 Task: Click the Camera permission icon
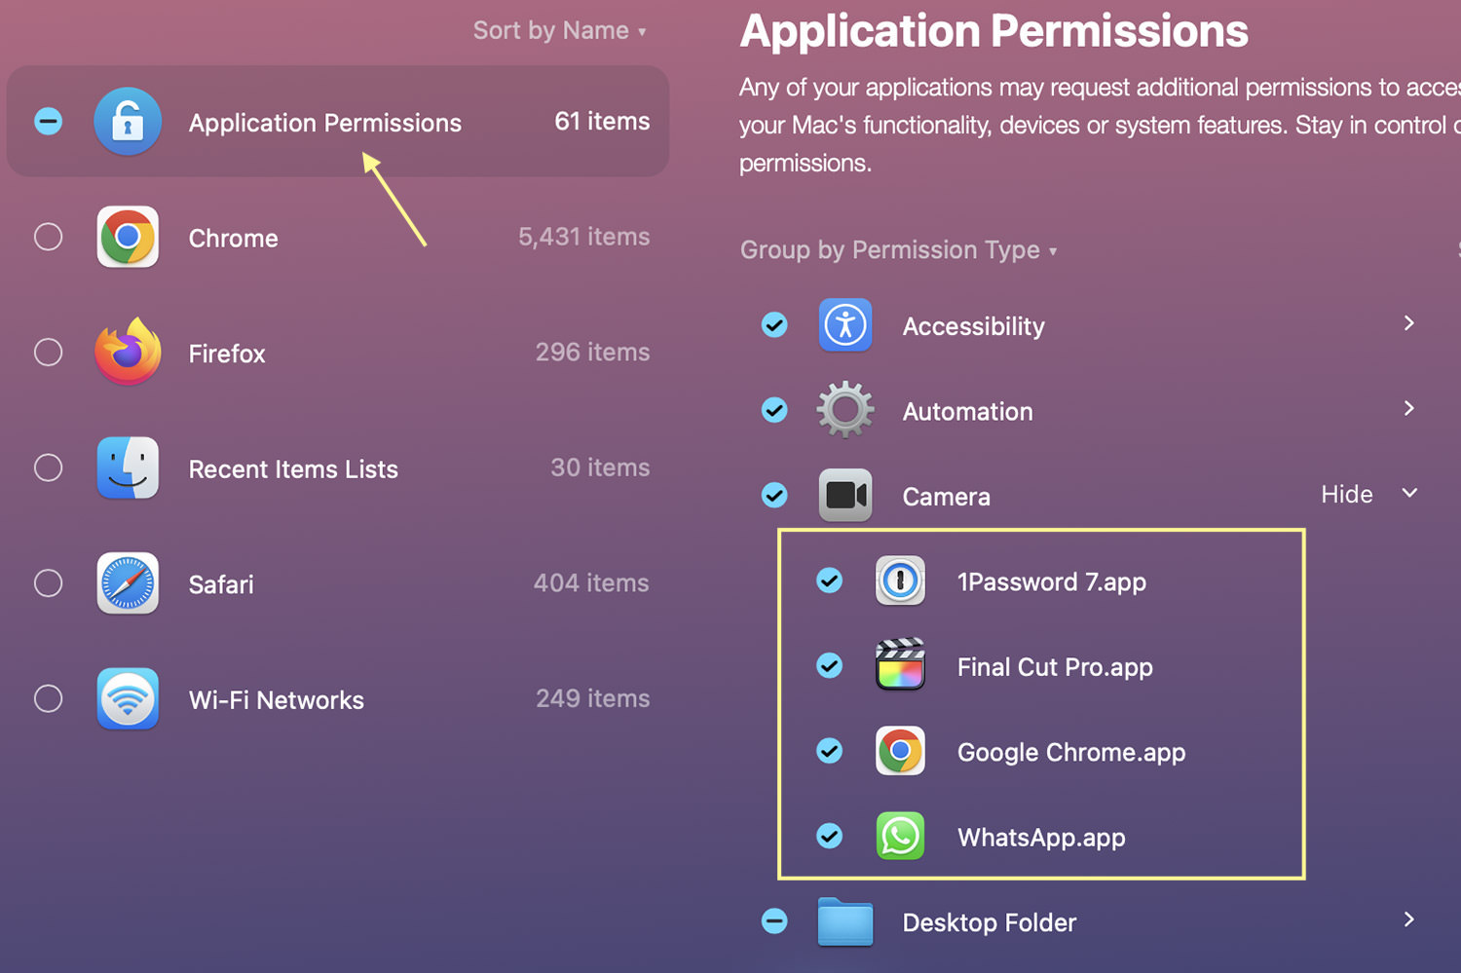point(845,496)
